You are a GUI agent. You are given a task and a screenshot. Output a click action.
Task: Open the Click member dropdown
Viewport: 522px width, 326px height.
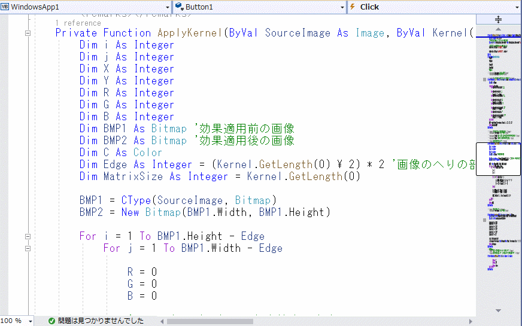[x=517, y=7]
